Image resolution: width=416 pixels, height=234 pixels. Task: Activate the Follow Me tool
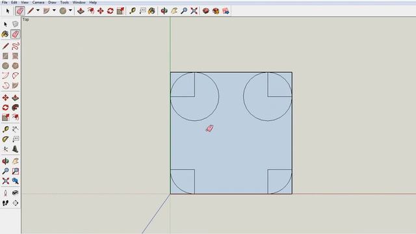pos(16,107)
